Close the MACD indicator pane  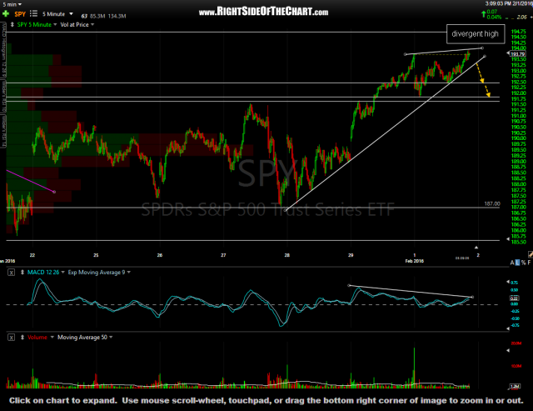click(x=11, y=273)
